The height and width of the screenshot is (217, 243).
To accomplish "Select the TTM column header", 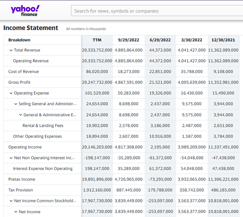I will click(97, 40).
